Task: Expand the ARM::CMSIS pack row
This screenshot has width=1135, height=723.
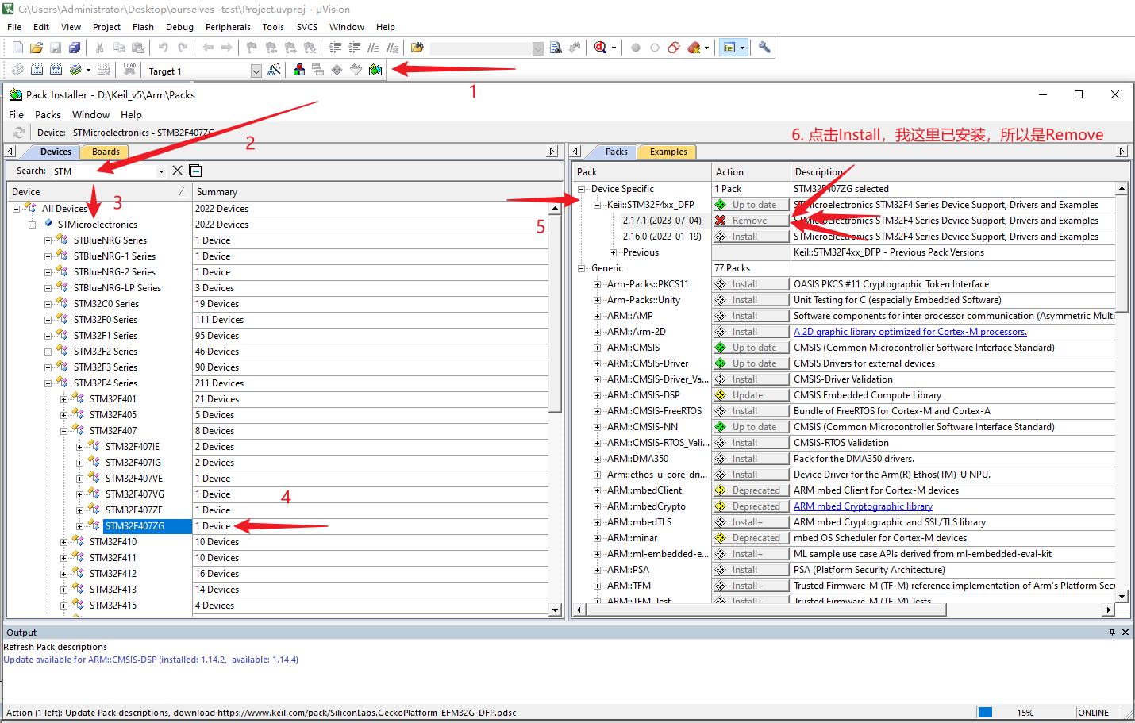Action: tap(597, 348)
